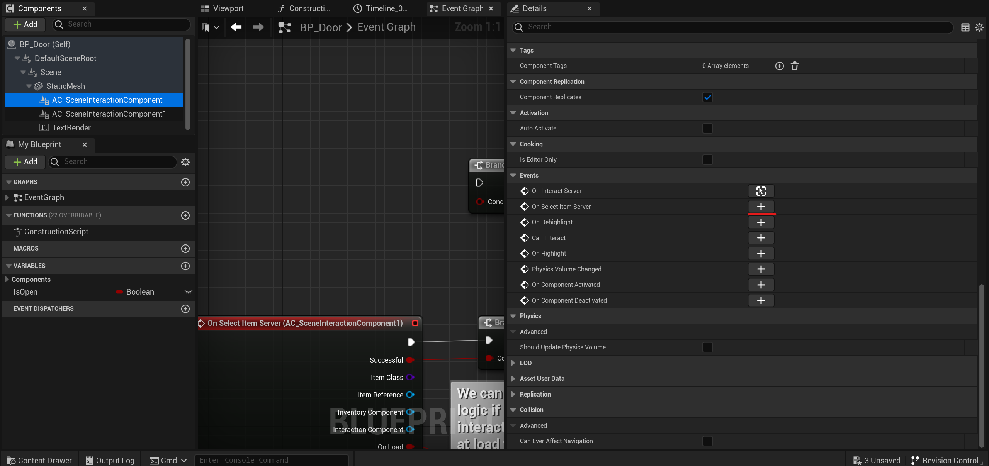Collapse the Component Replication section
989x466 pixels.
(x=513, y=81)
